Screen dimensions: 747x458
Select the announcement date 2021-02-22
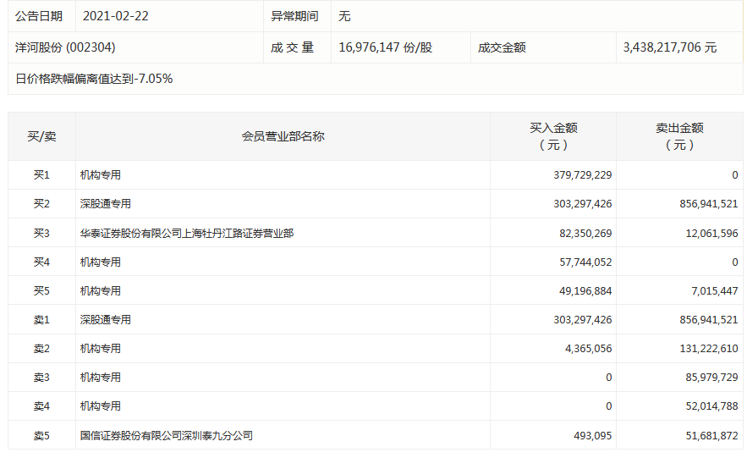point(116,16)
